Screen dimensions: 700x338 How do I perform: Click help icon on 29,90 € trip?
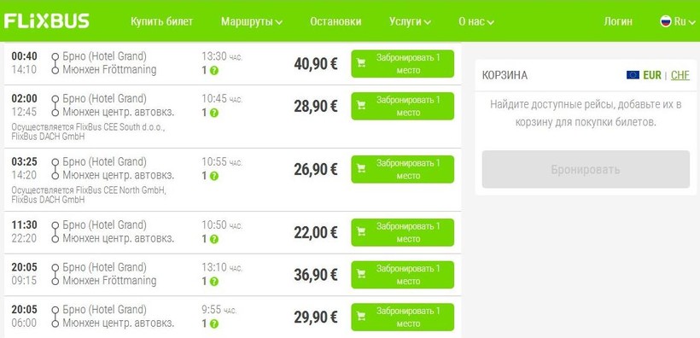(x=214, y=323)
